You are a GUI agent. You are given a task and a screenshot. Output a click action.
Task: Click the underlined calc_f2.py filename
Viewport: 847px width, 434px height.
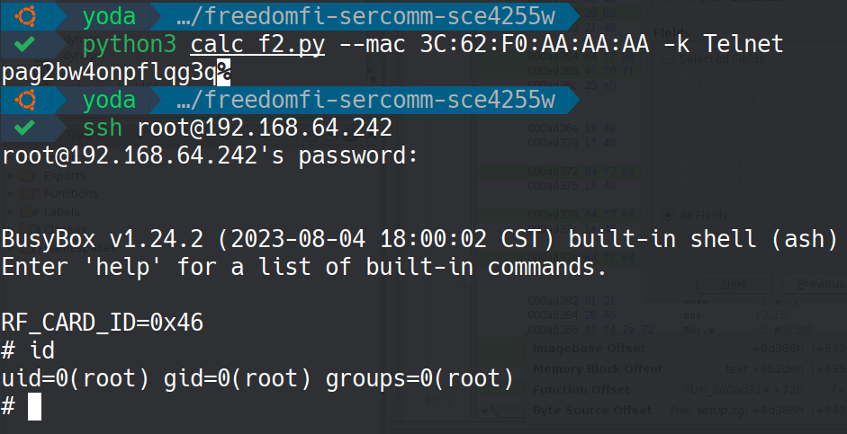pos(257,44)
